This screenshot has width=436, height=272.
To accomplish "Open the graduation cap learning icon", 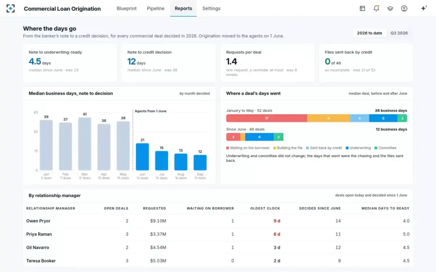I will click(390, 8).
